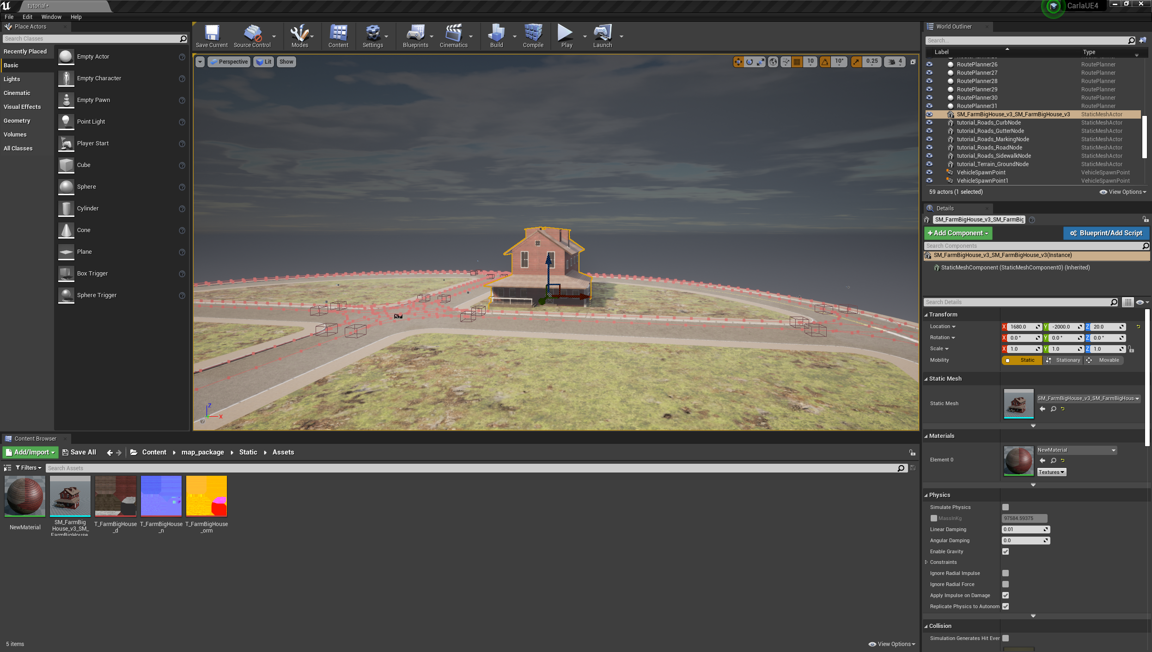Open the Perspective viewport dropdown

point(229,61)
